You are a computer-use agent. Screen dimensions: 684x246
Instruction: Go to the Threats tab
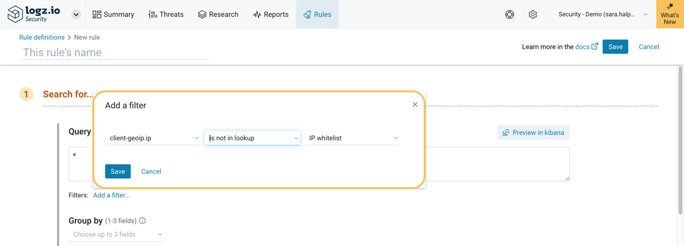pyautogui.click(x=166, y=15)
